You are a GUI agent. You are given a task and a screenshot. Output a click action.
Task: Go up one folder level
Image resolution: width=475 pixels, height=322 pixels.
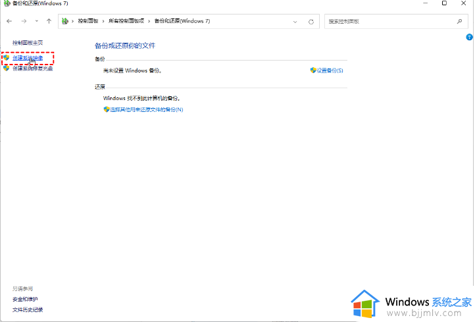tap(49, 21)
